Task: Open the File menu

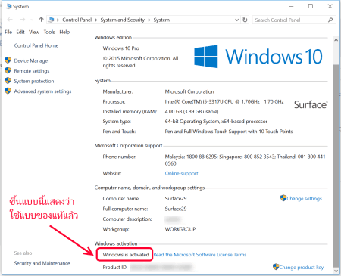Action: [8, 32]
